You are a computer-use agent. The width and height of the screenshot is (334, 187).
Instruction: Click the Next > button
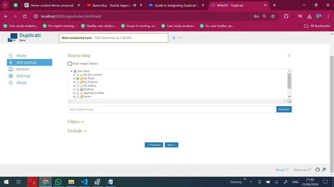[171, 145]
